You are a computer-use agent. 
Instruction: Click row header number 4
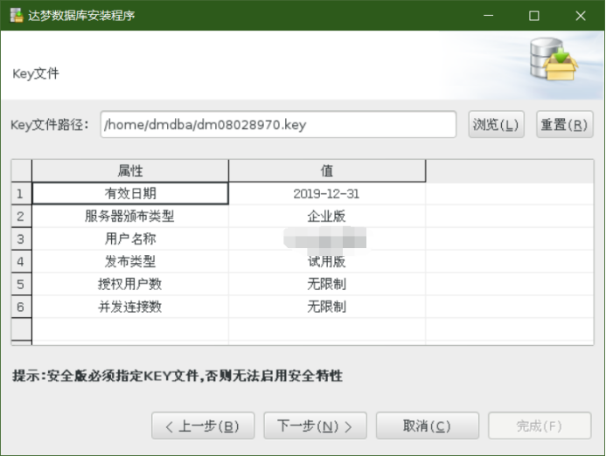21,262
